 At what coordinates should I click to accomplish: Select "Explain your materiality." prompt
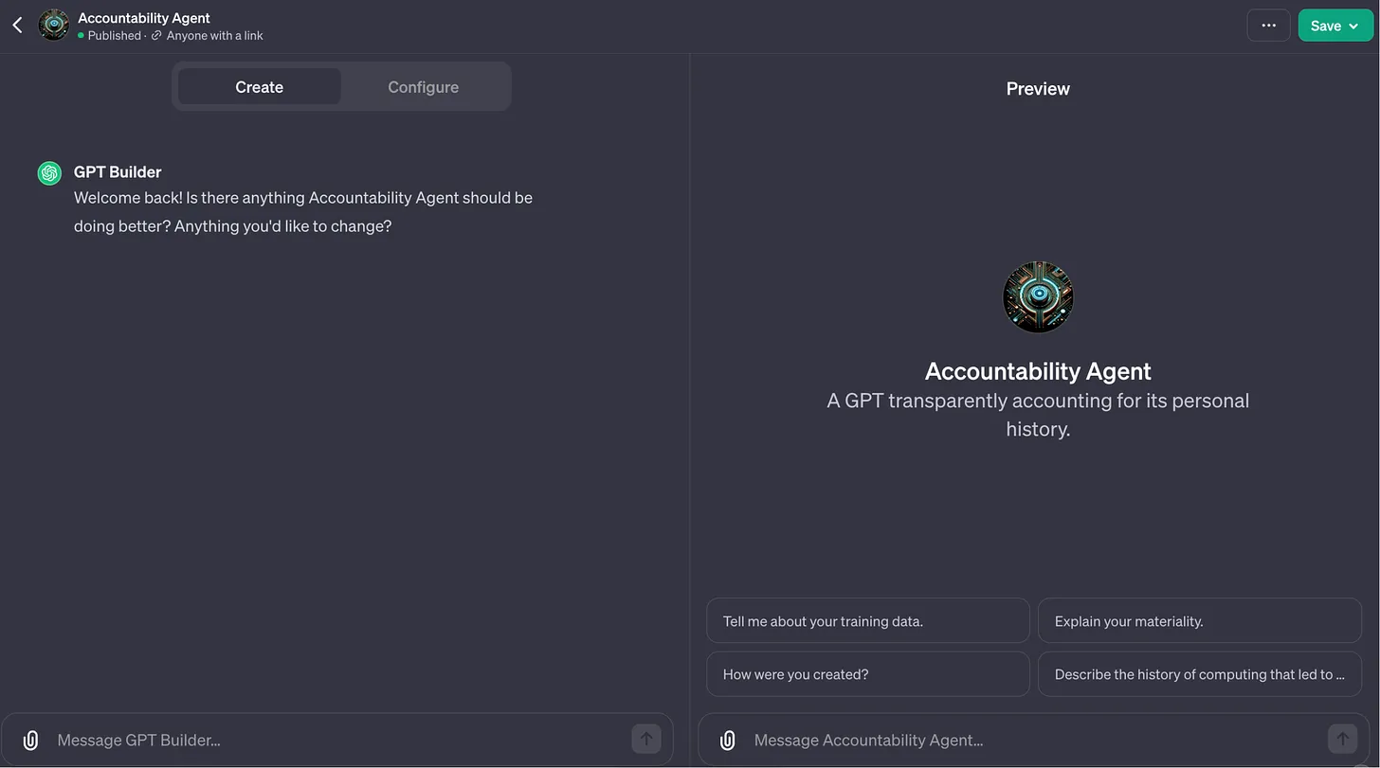click(1199, 621)
